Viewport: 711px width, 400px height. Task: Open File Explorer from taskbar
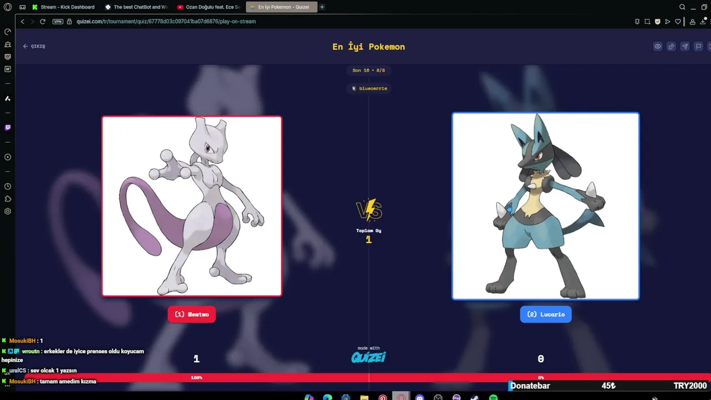point(364,398)
